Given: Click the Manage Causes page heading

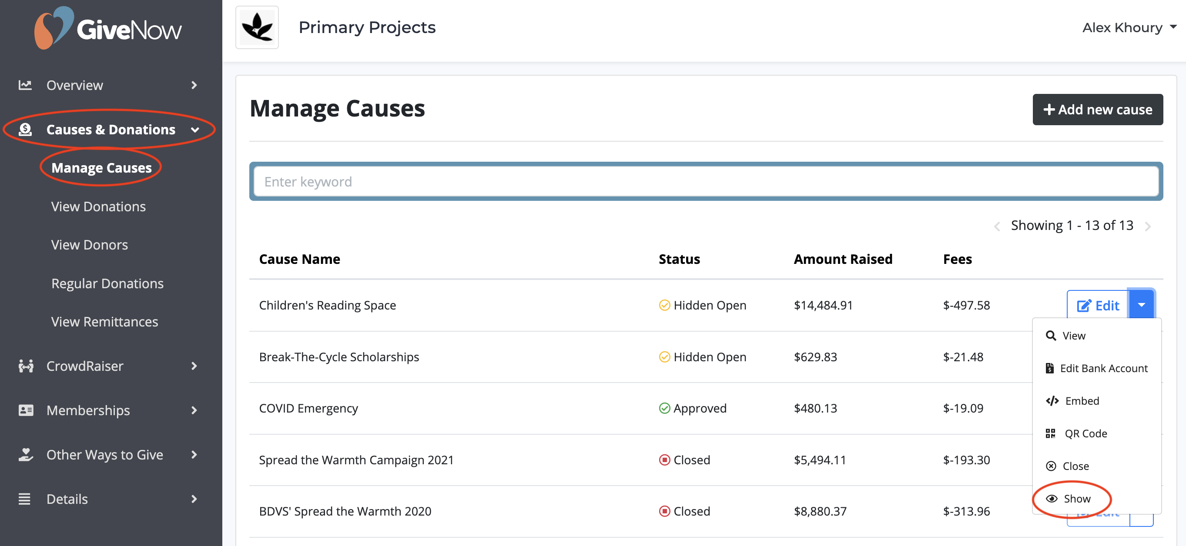Looking at the screenshot, I should 337,109.
